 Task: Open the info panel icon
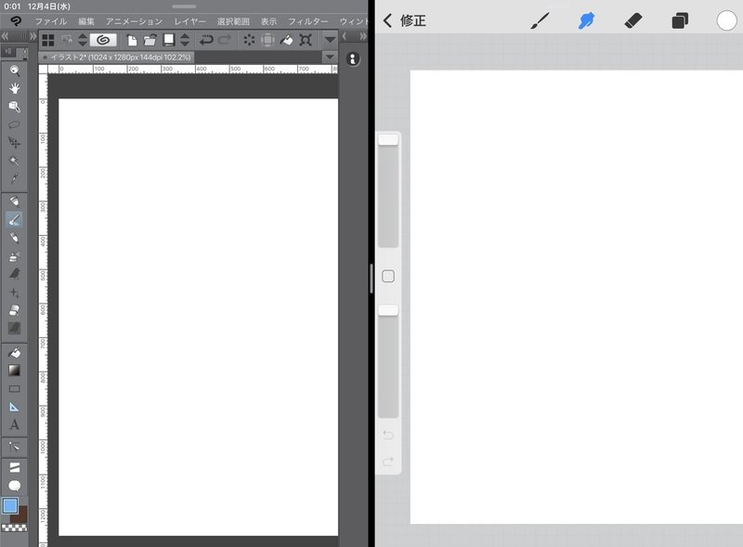[x=353, y=59]
